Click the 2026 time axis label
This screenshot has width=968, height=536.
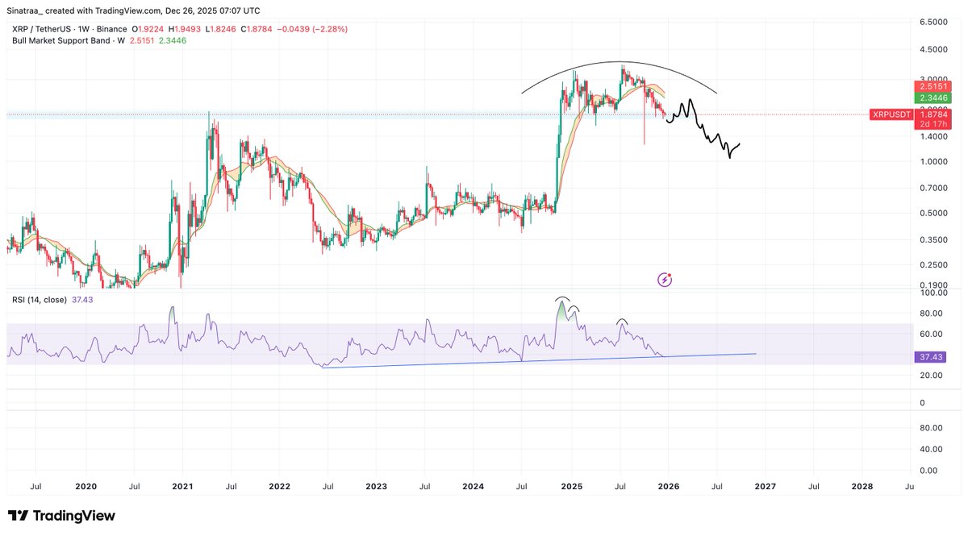coord(668,487)
